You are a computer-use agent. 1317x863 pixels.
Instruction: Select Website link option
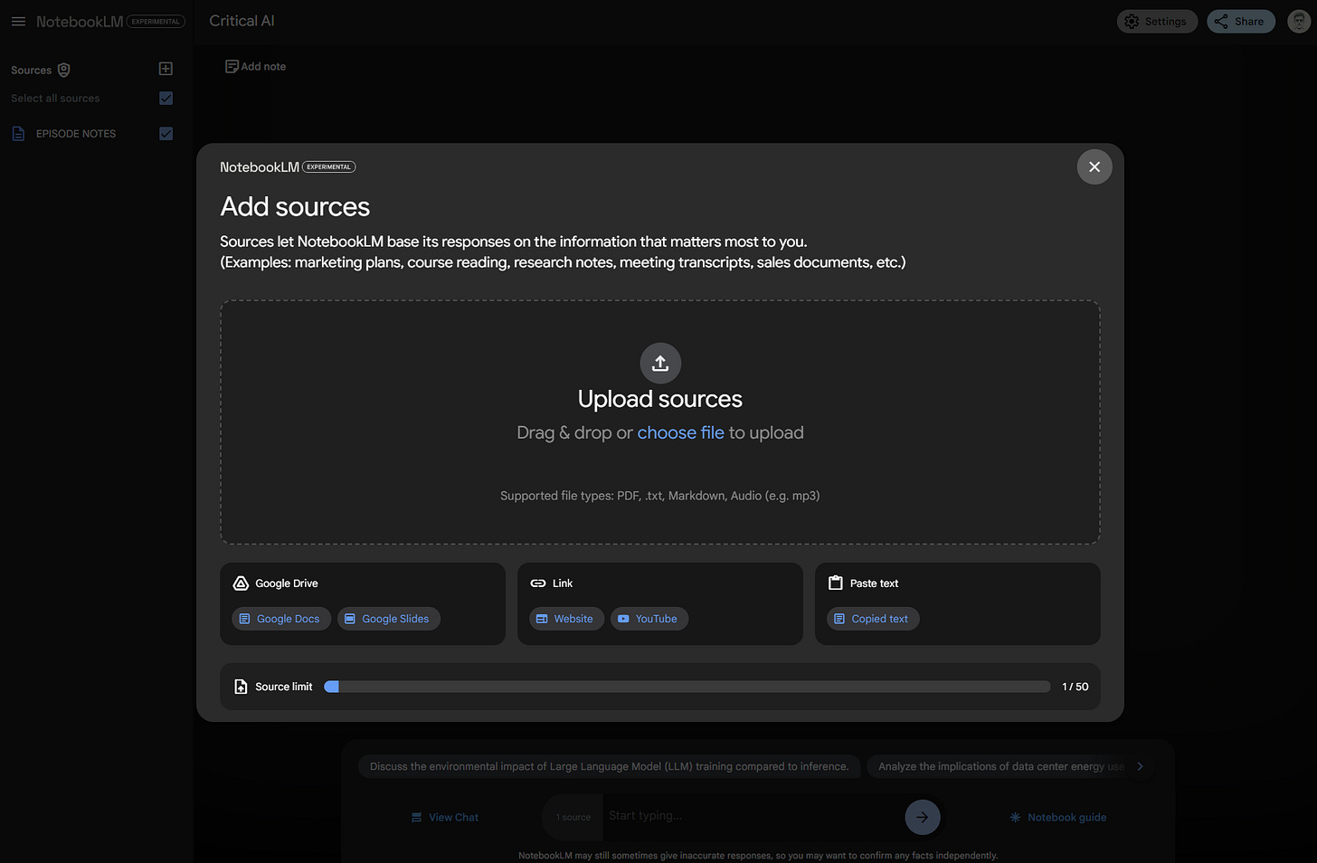coord(566,619)
